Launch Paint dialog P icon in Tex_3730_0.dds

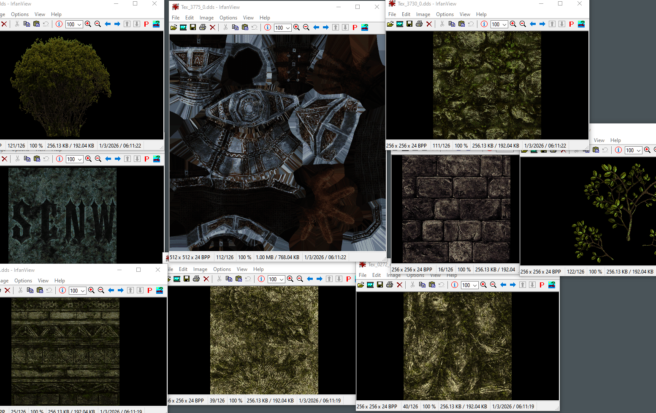coord(571,24)
